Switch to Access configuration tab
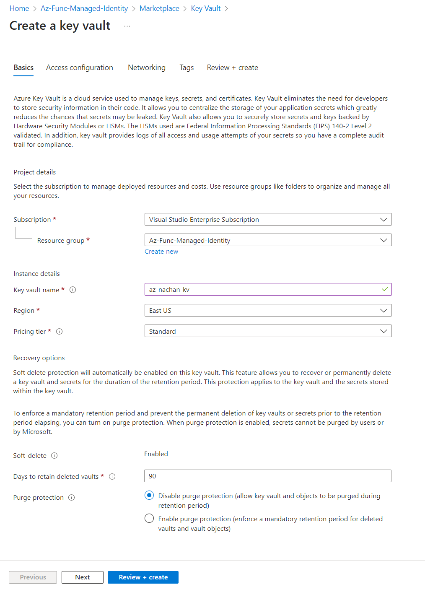425x592 pixels. [x=80, y=68]
